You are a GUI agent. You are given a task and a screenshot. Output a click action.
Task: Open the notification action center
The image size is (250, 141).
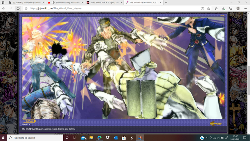coord(245,138)
